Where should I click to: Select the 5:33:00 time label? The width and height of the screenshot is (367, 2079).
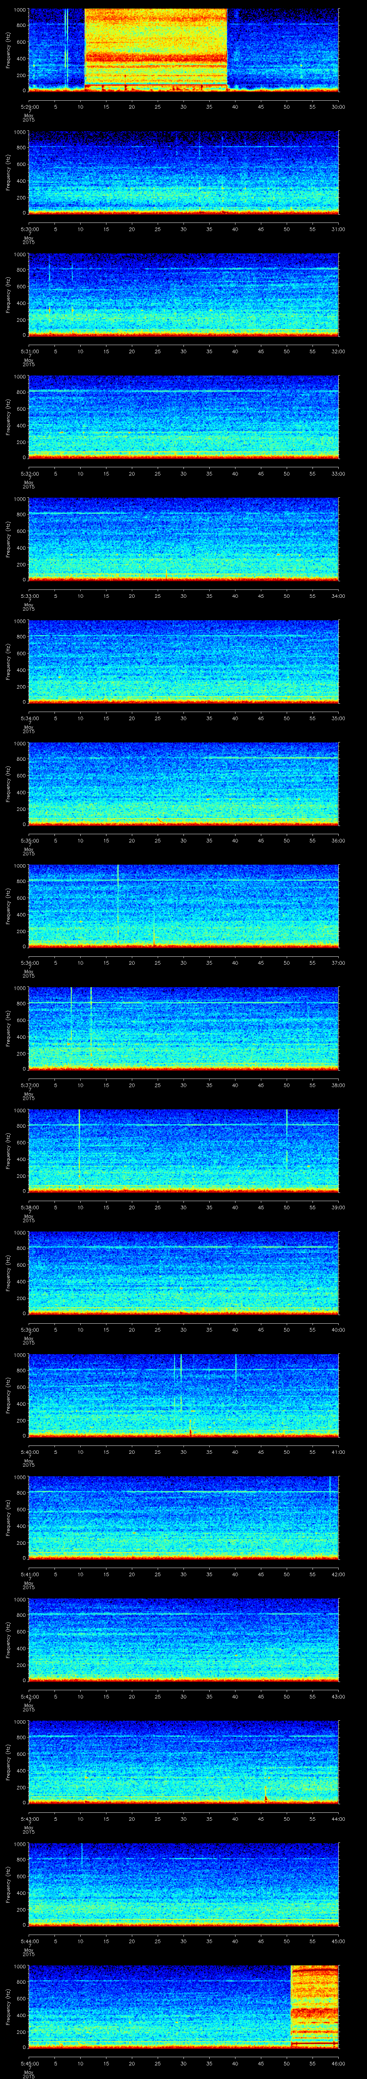(x=29, y=596)
